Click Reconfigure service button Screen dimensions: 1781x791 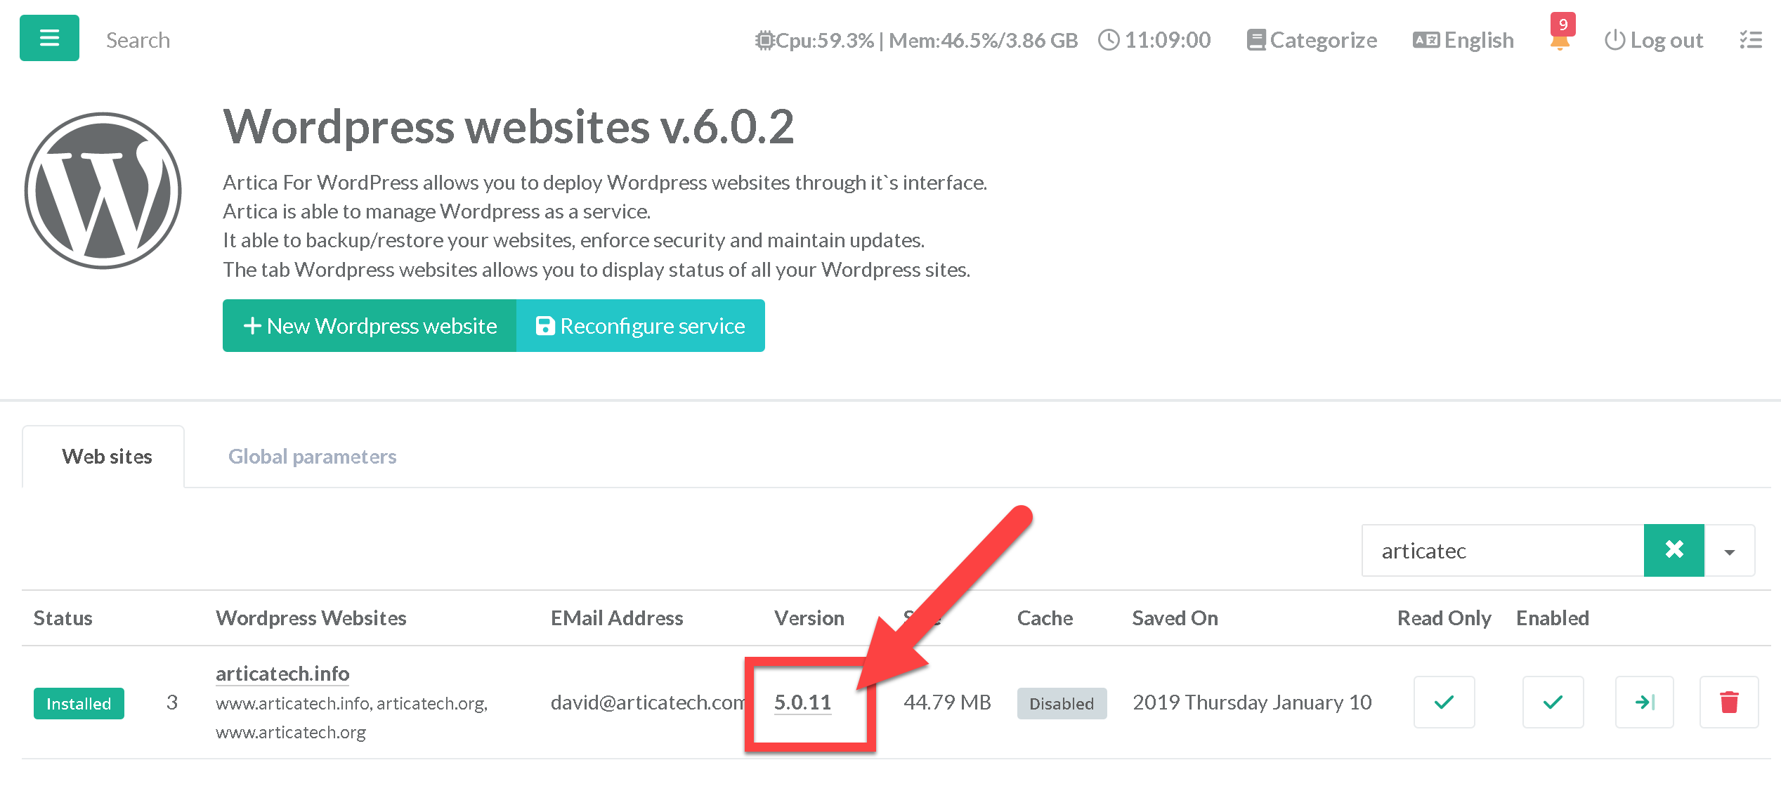640,326
